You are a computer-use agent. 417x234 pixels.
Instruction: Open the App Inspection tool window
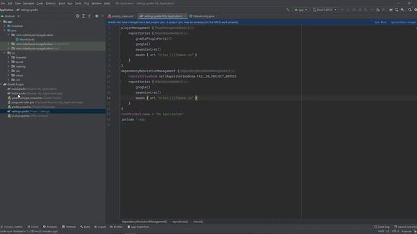click(x=138, y=227)
